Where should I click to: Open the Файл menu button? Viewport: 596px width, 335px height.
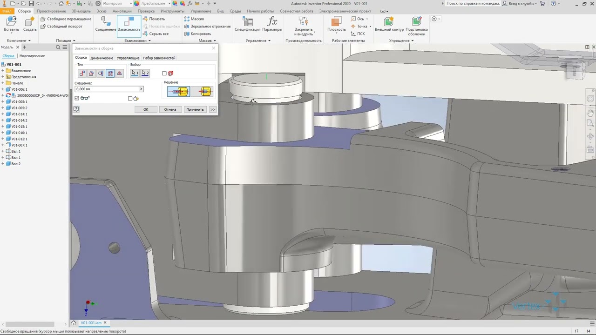coord(7,11)
